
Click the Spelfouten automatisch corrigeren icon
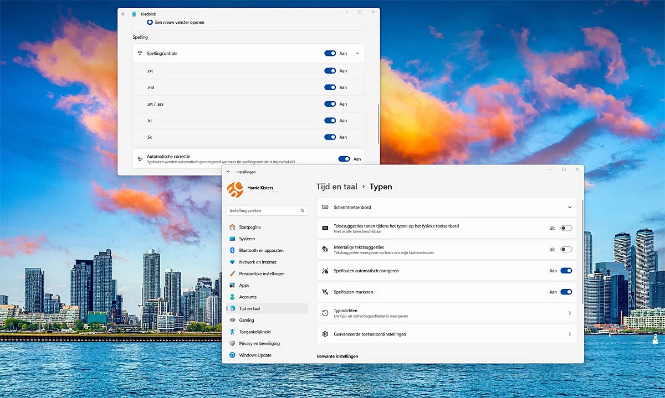click(x=325, y=271)
